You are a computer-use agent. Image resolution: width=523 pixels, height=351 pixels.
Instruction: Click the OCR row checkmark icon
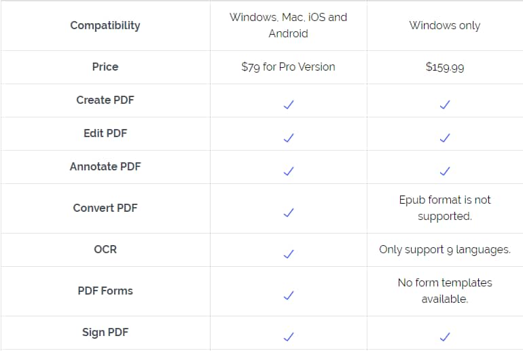pos(289,254)
